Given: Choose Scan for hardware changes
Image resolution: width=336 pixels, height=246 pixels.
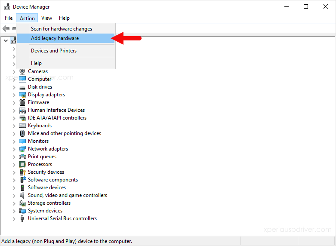Looking at the screenshot, I should (65, 29).
